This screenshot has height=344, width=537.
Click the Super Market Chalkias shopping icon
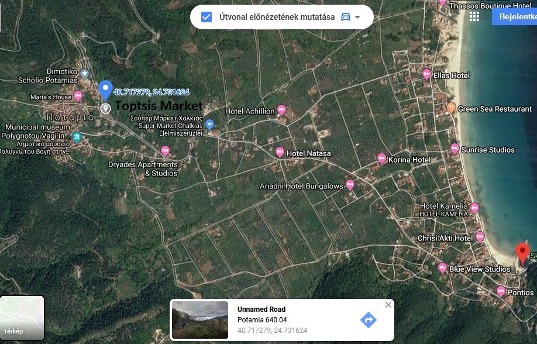[210, 124]
